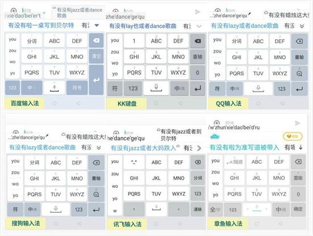313x236 pixels.
Task: Choose the 'wo' pinyin candidate on the KK键盘 keyboard
Action: [115, 63]
